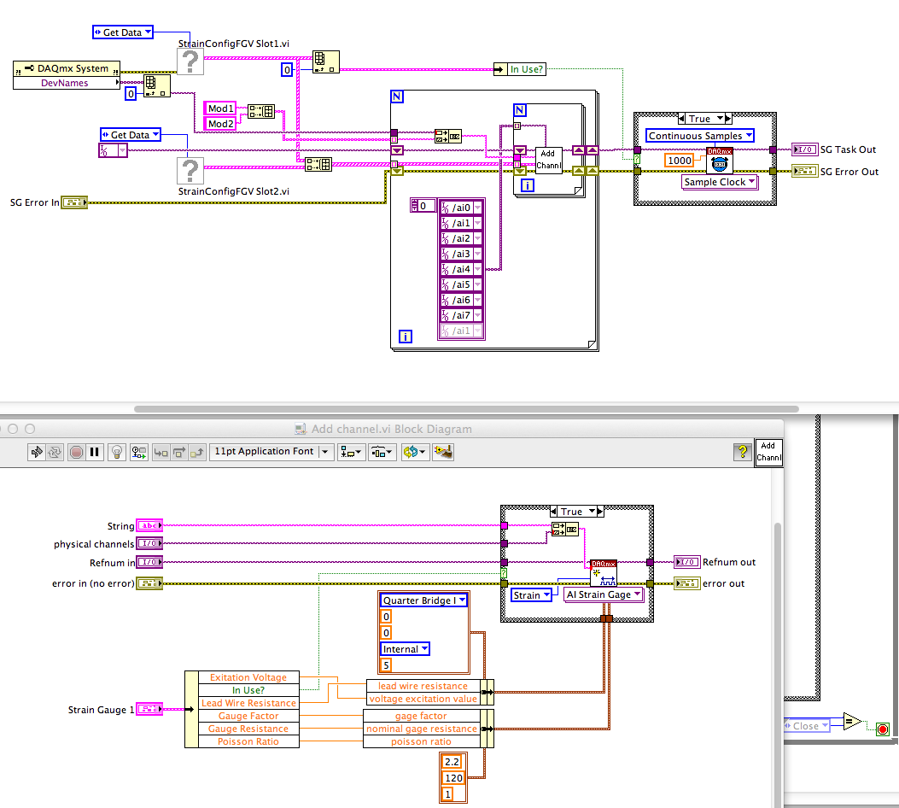This screenshot has height=808, width=899.
Task: Click the In Use? local variable
Action: click(520, 69)
